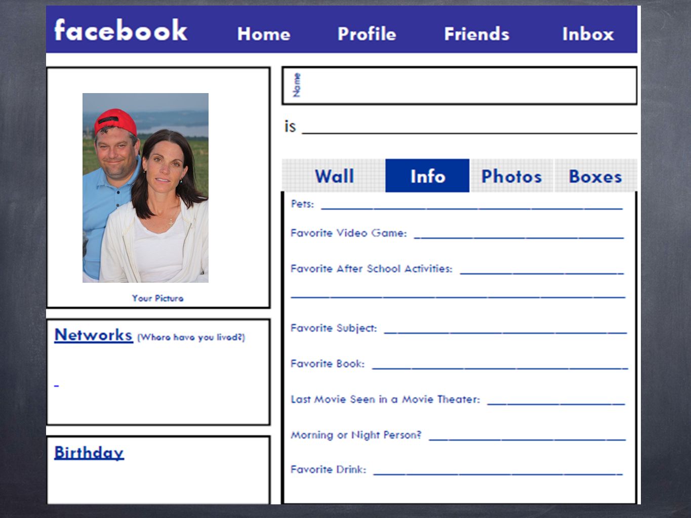Screen dimensions: 691x518
Task: Click the profile photo of the couple
Action: (145, 188)
